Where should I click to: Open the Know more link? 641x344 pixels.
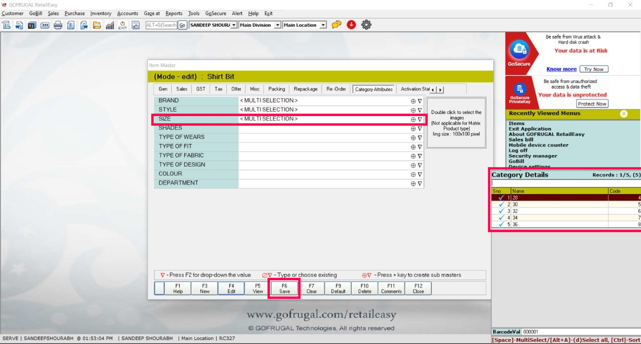(x=561, y=69)
